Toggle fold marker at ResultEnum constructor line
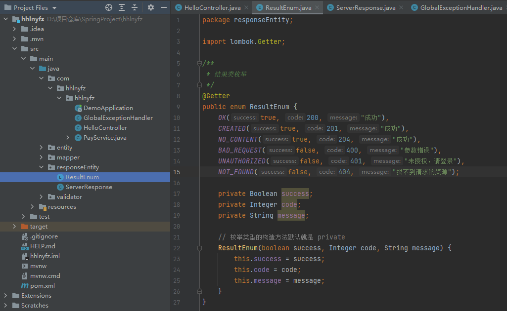This screenshot has height=311, width=507. tap(199, 248)
